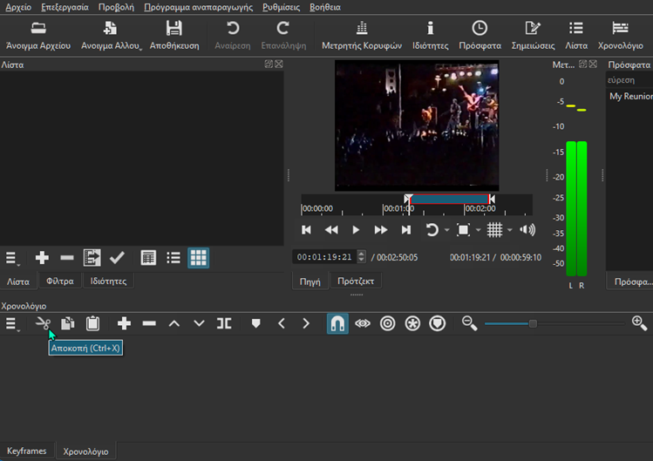Screen dimensions: 653x461
Task: Lift clip with up chevron icon
Action: click(x=174, y=323)
